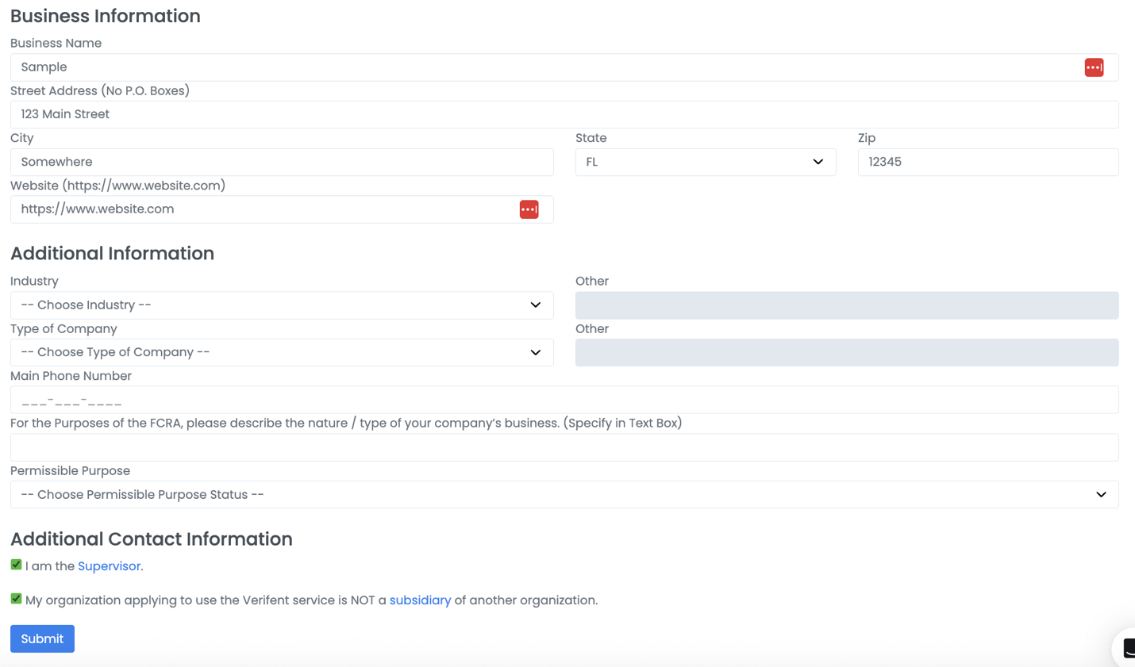1135x667 pixels.
Task: Click the Business Name text field
Action: (x=540, y=67)
